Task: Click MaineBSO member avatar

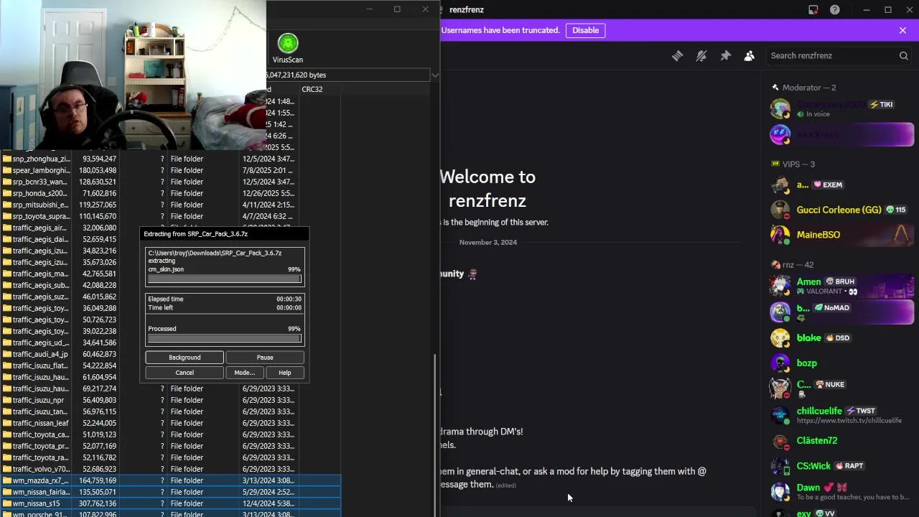Action: 780,235
